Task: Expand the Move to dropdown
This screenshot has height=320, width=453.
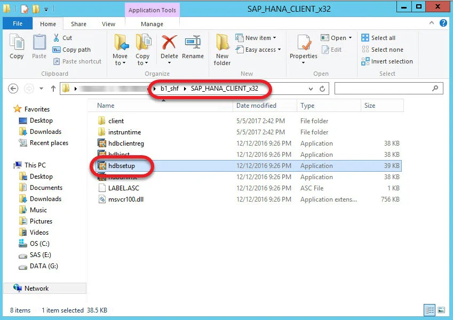Action: click(120, 63)
